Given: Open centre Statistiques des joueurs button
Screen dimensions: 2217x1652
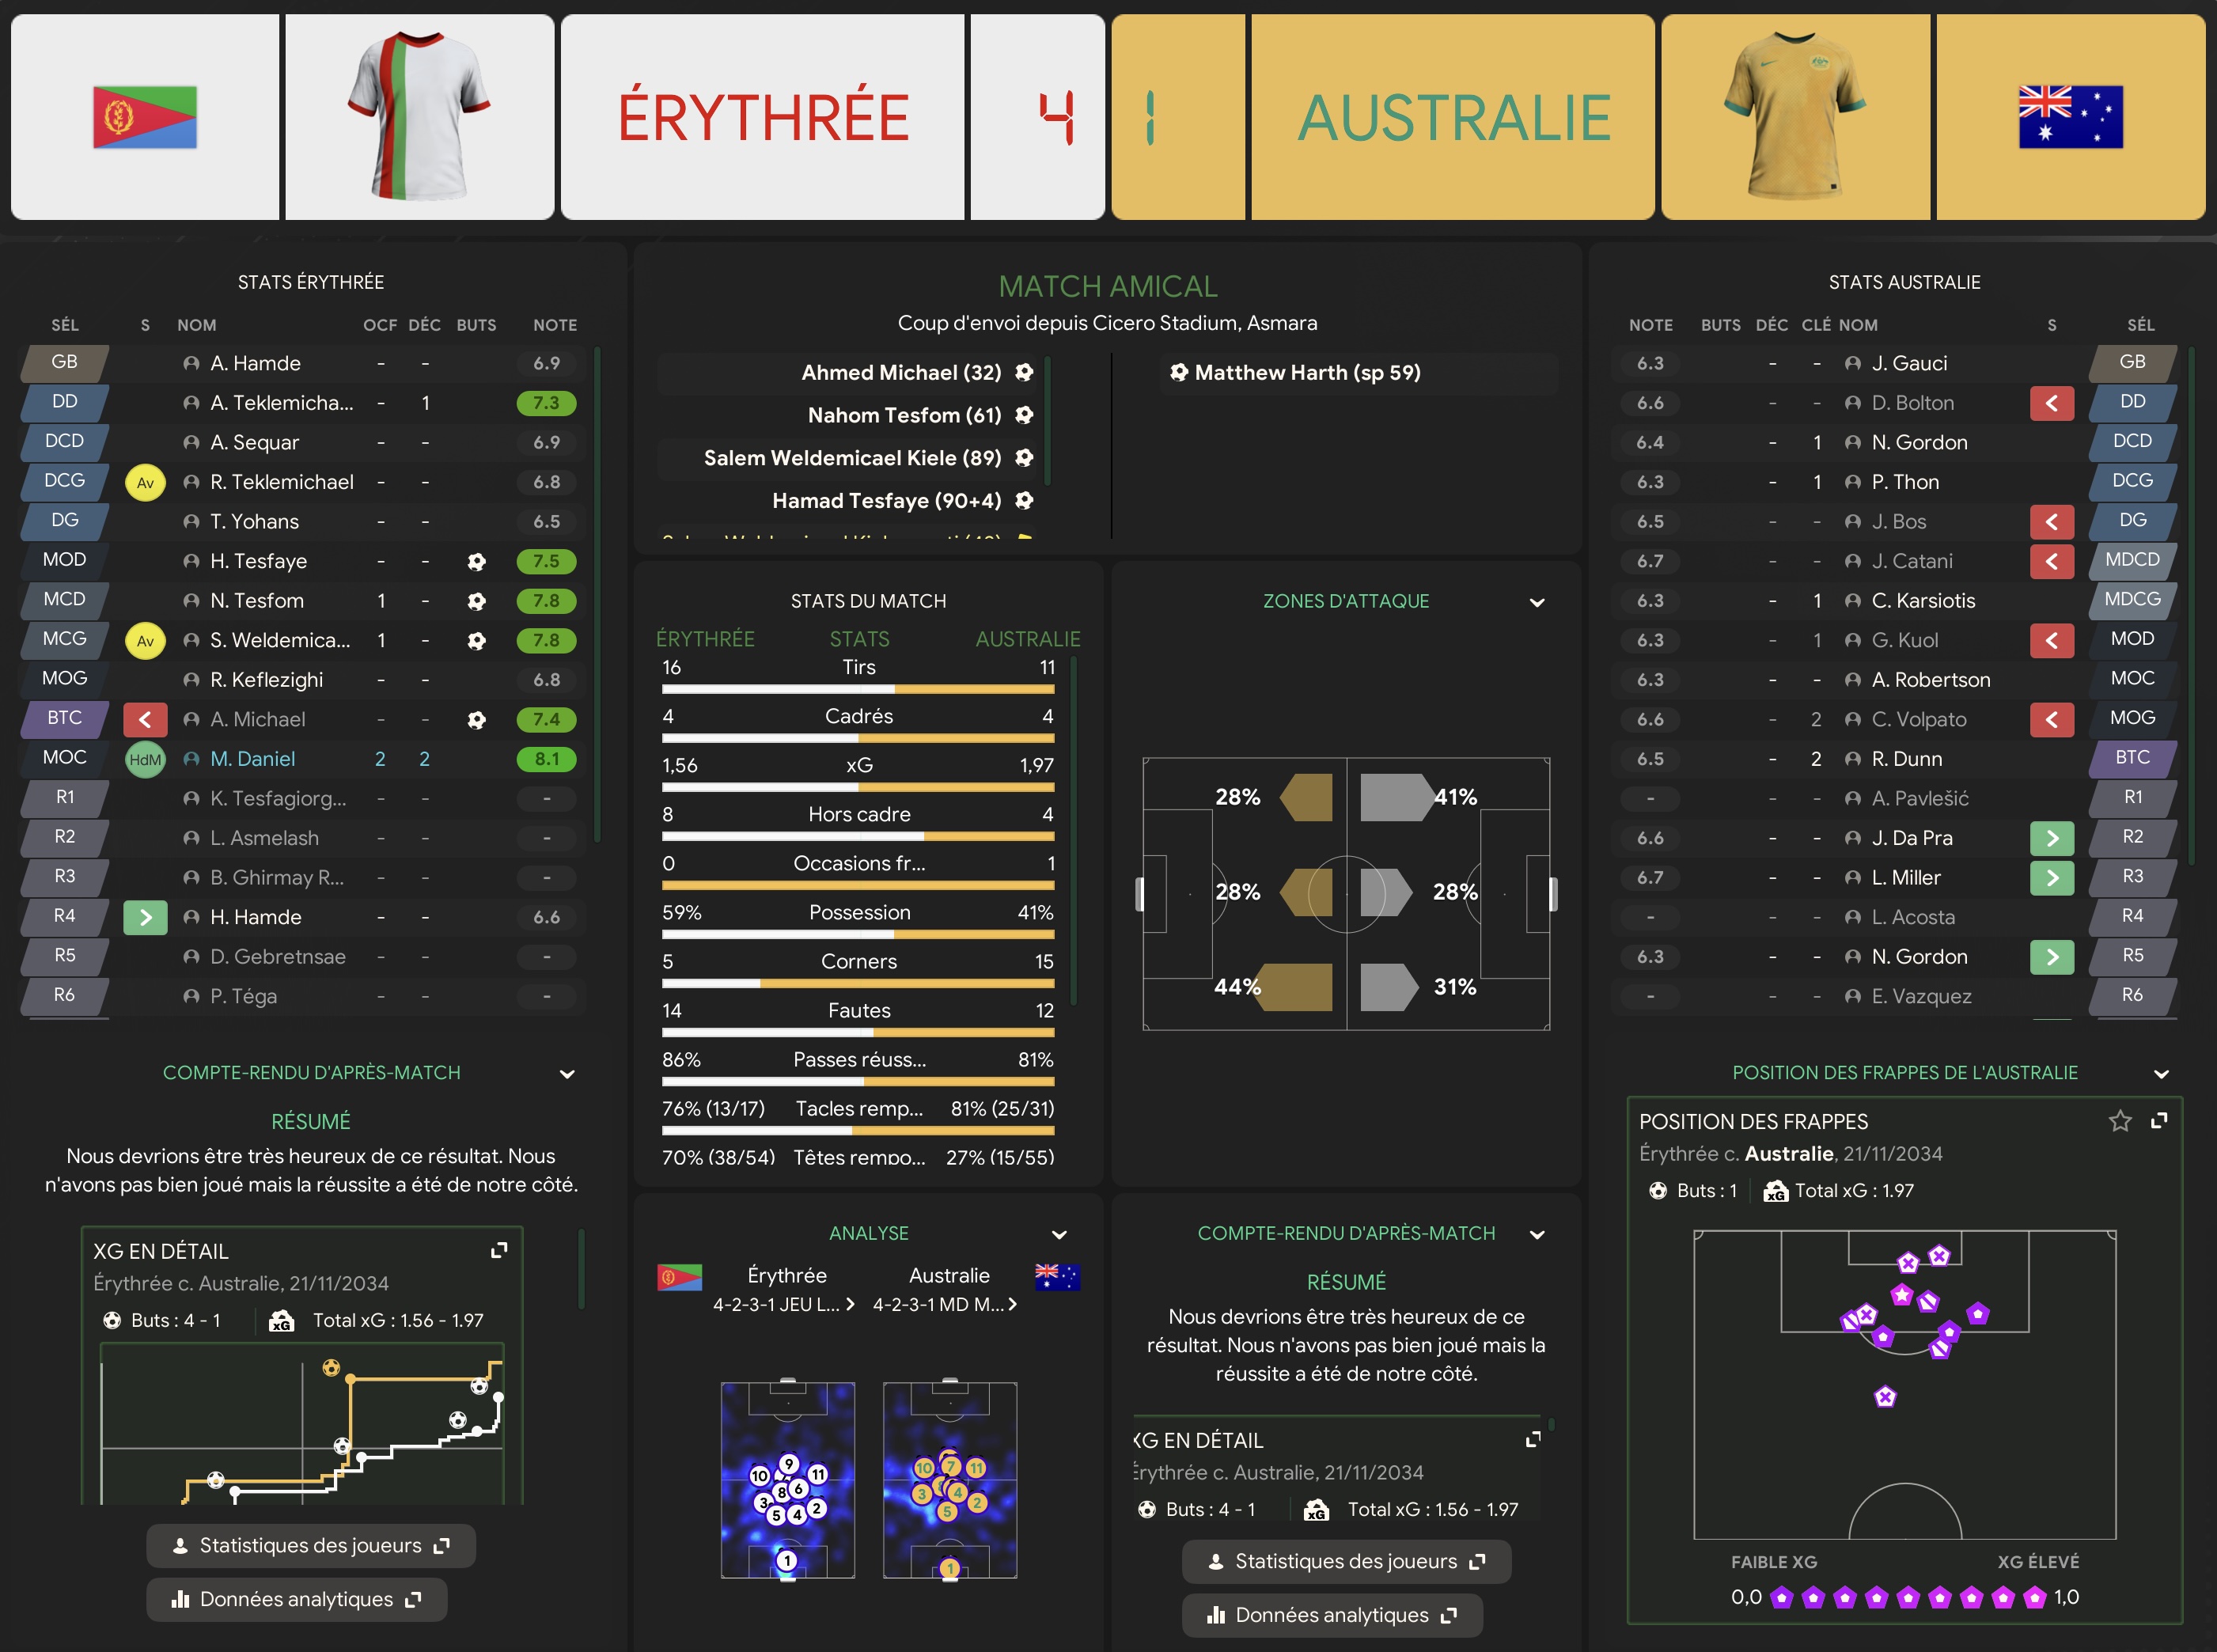Looking at the screenshot, I should 1346,1562.
